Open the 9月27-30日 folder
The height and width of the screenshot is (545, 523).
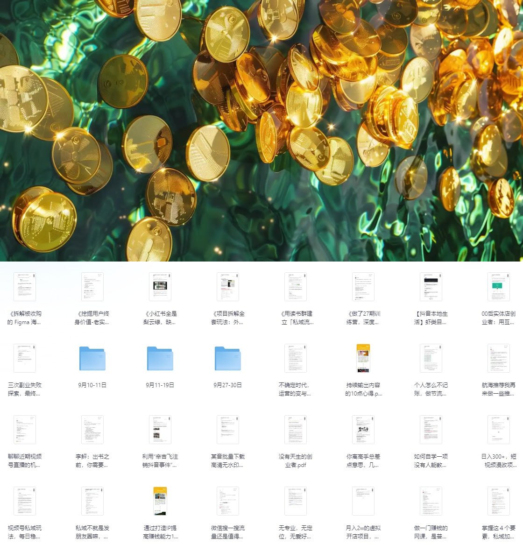[228, 359]
